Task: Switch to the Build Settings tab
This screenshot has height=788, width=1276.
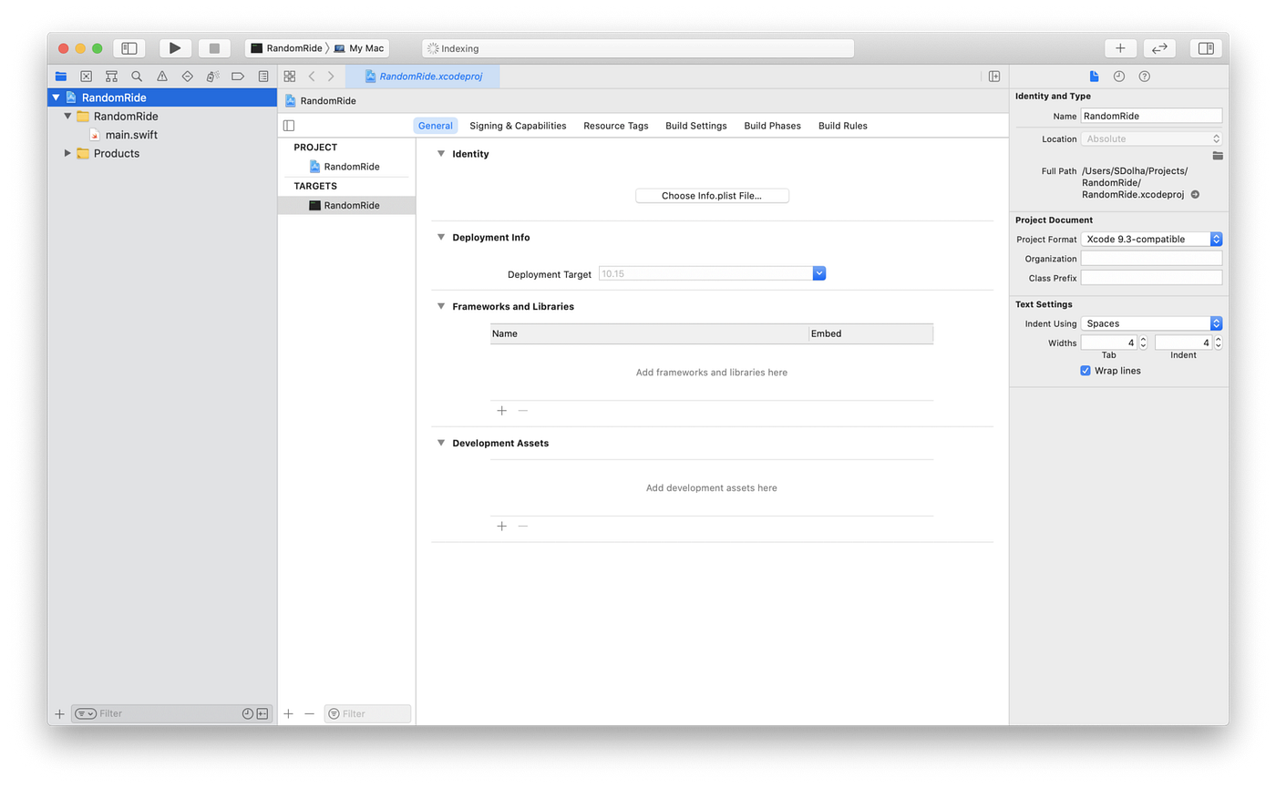Action: (x=695, y=125)
